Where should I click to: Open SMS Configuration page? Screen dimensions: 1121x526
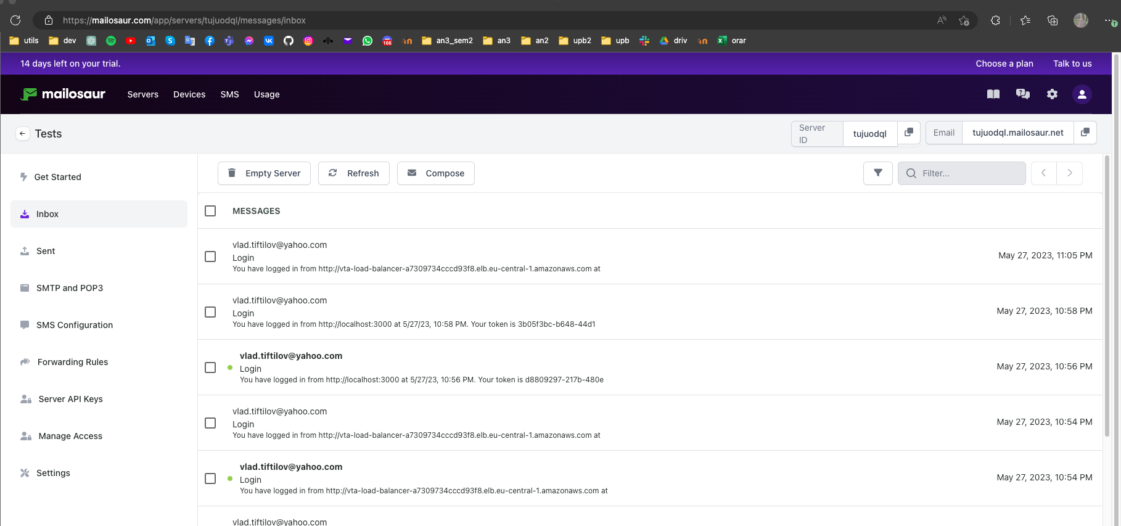pos(99,325)
